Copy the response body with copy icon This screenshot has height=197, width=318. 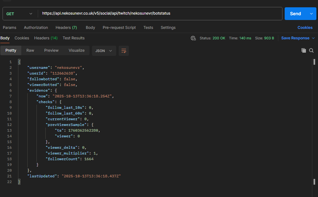[304, 50]
